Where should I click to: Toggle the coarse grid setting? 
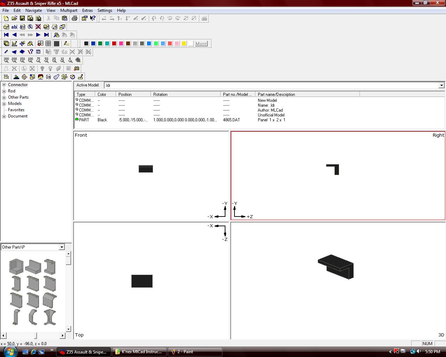40,44
